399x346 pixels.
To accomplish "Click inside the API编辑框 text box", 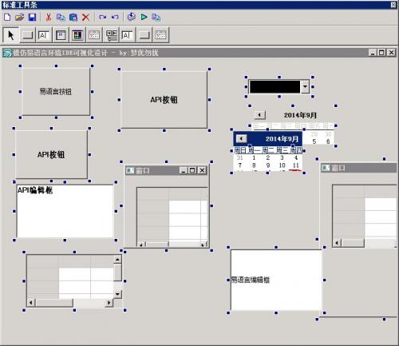I will pos(65,211).
